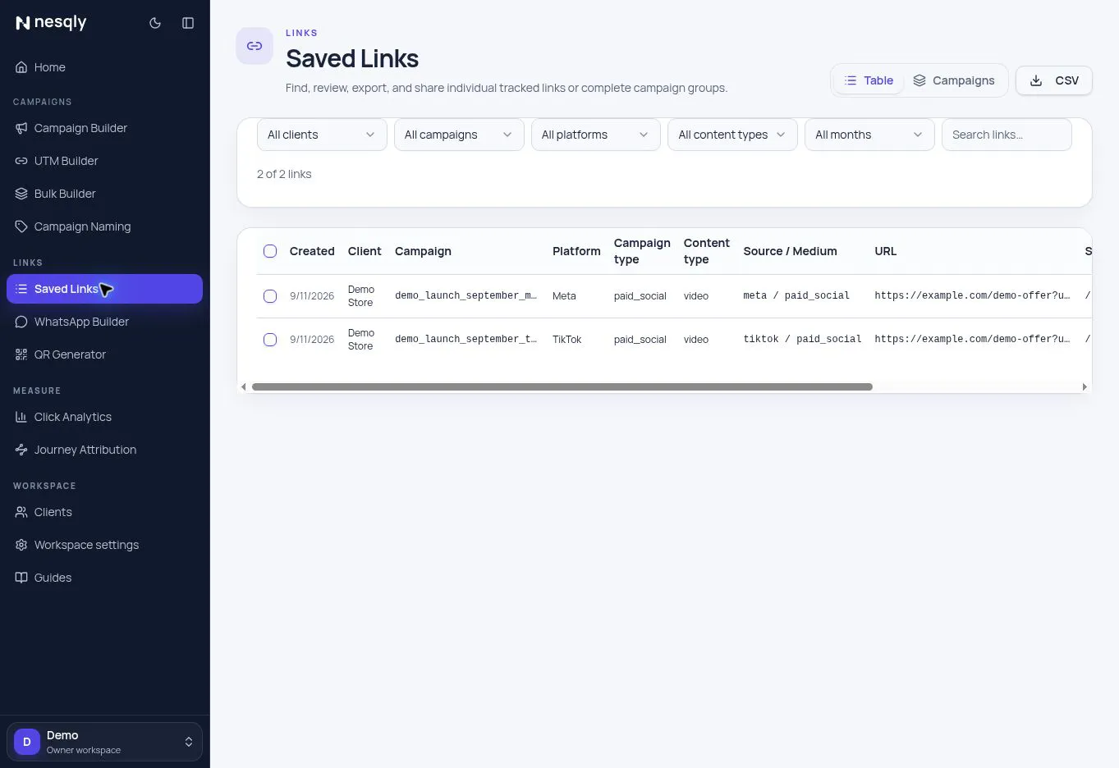The image size is (1119, 768).
Task: Open the All content types dropdown
Action: [732, 135]
